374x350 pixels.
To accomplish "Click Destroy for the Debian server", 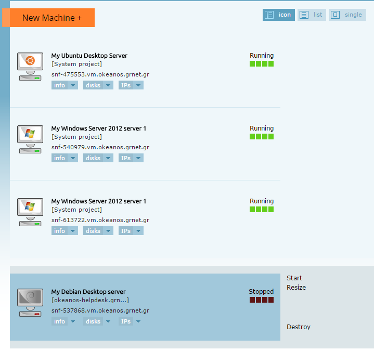I will point(298,327).
